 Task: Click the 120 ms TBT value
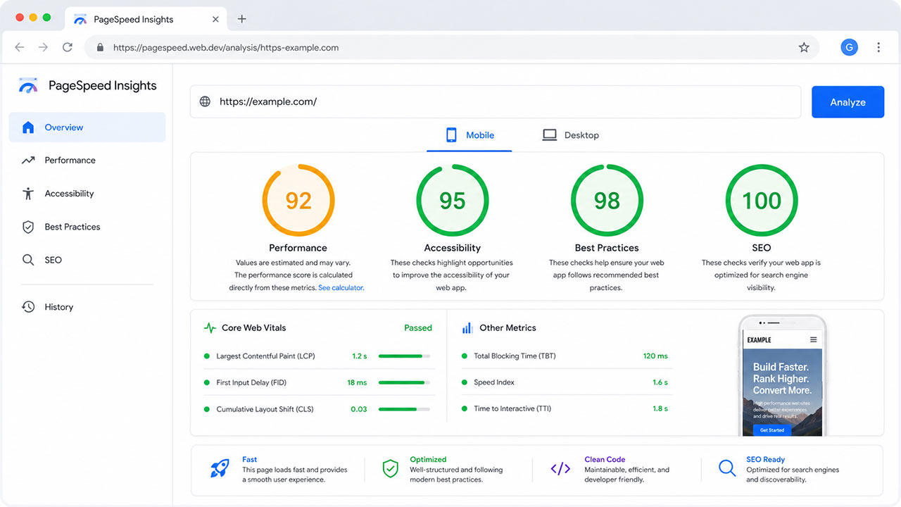pos(655,356)
